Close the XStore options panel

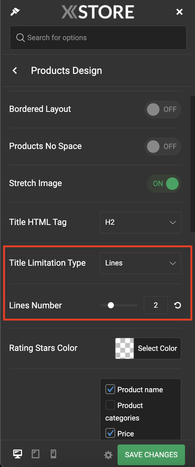(x=180, y=12)
